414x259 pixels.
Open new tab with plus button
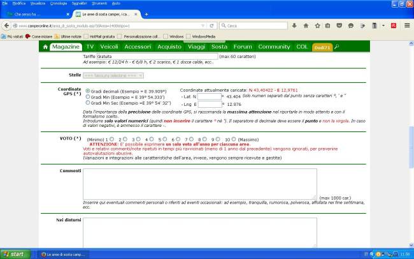point(146,13)
